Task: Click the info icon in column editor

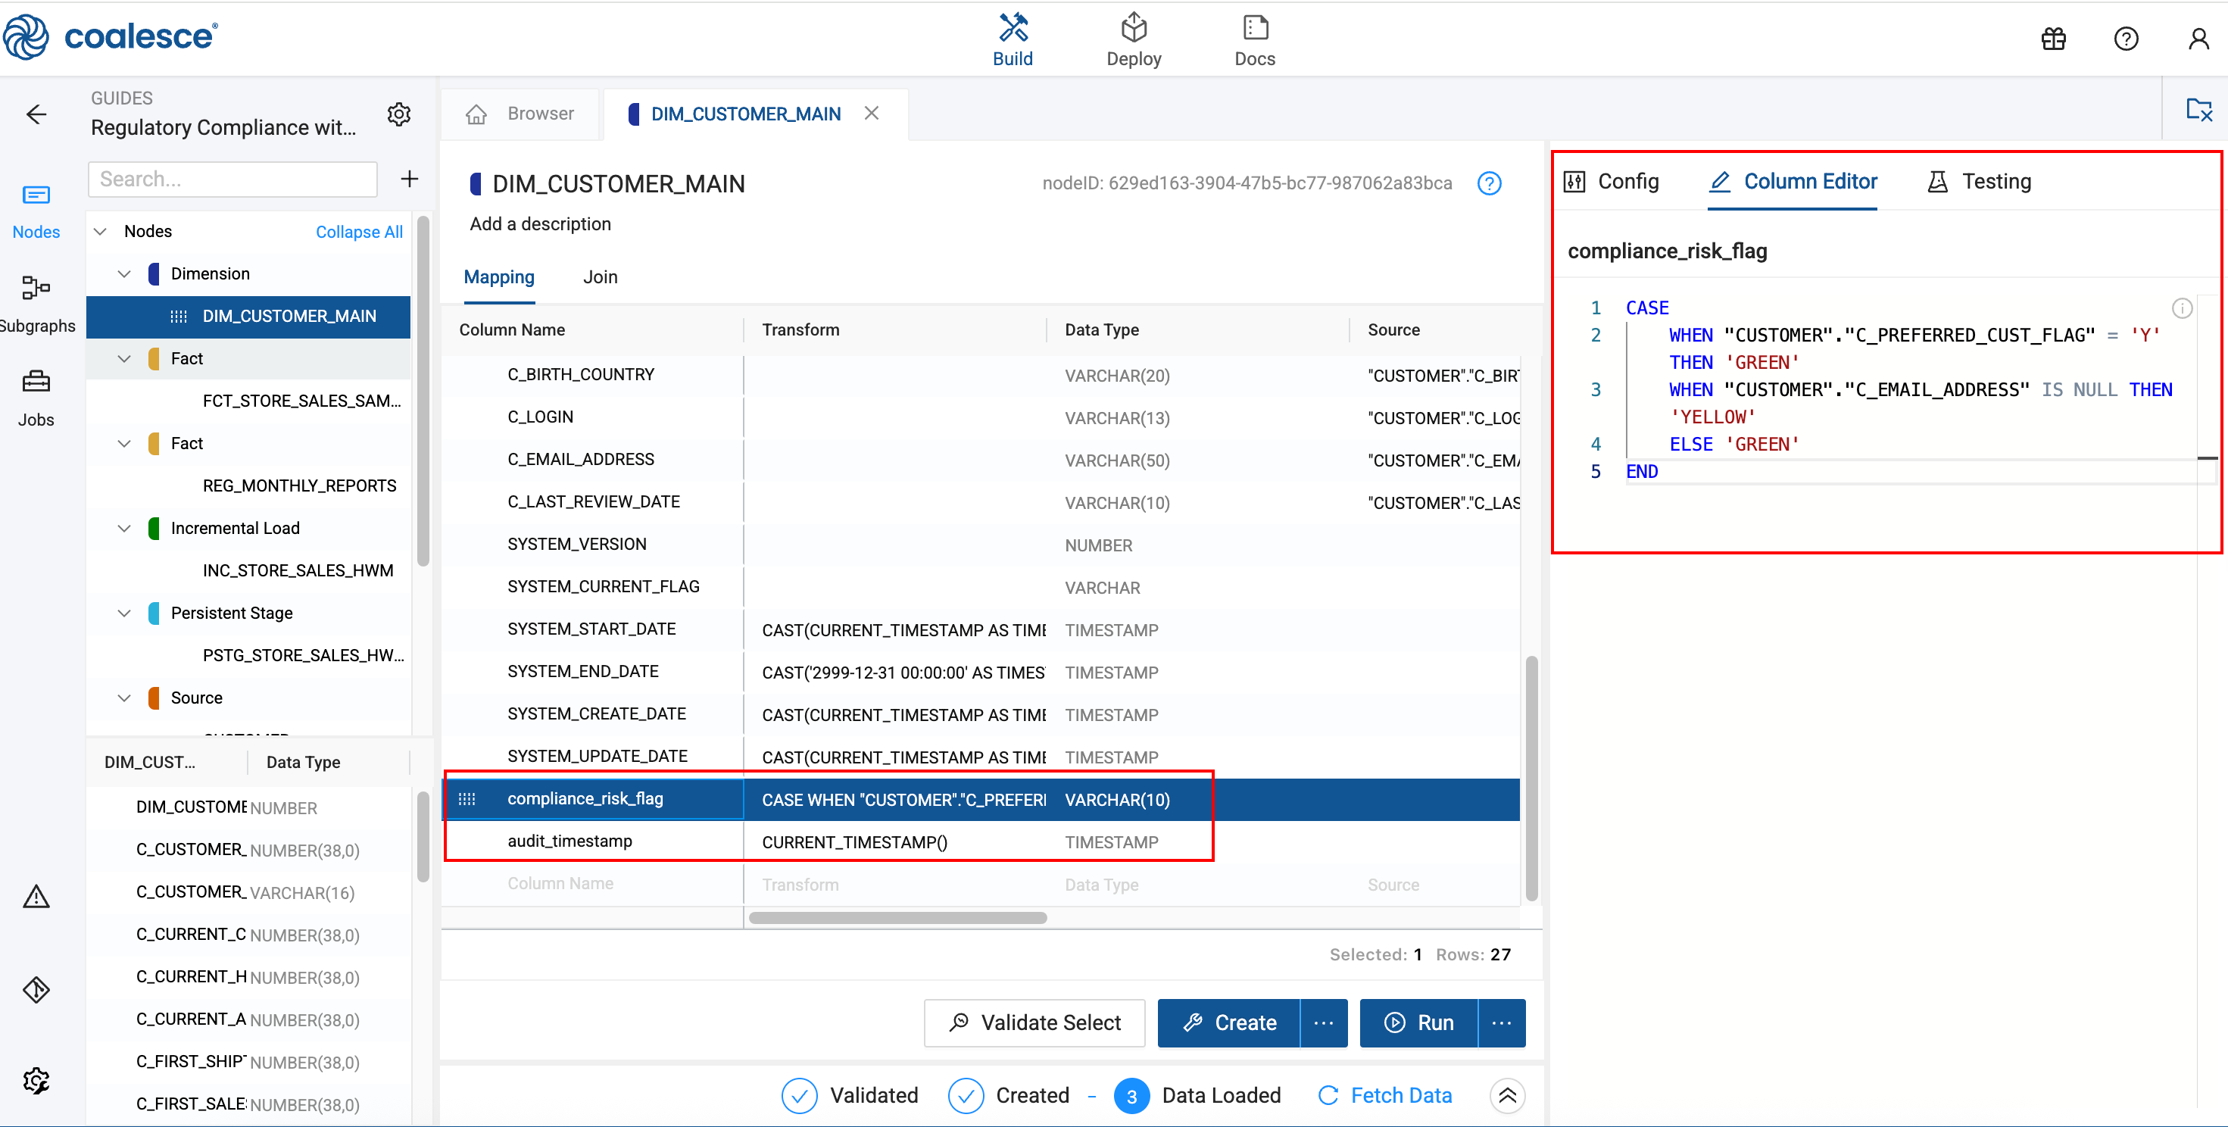Action: pyautogui.click(x=2181, y=308)
